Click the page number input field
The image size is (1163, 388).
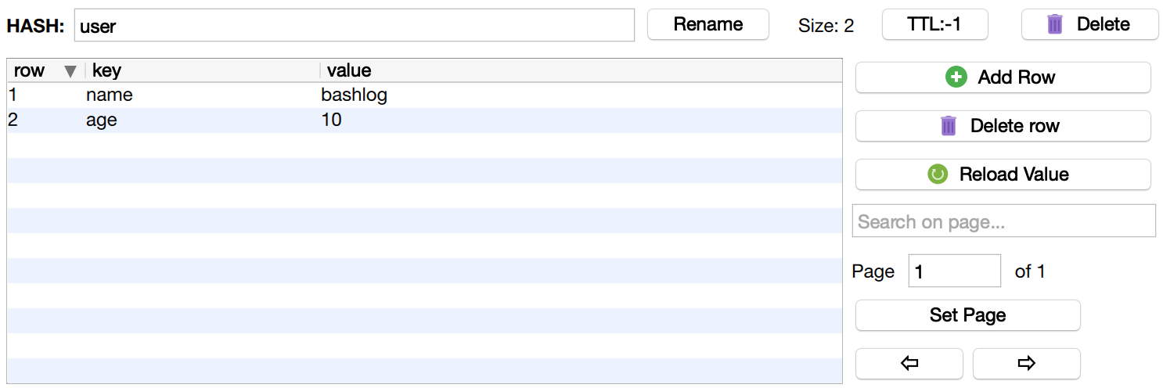click(x=954, y=271)
